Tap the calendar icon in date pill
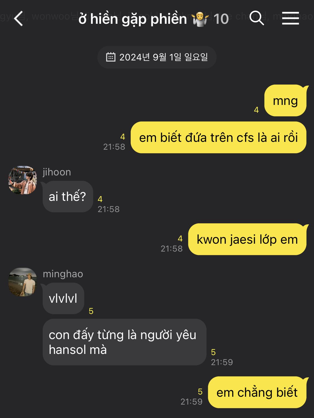Image resolution: width=314 pixels, height=418 pixels. 111,57
